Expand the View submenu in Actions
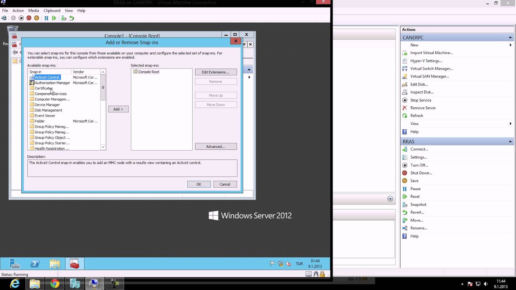Screen dimensions: 516x290 click(510, 124)
